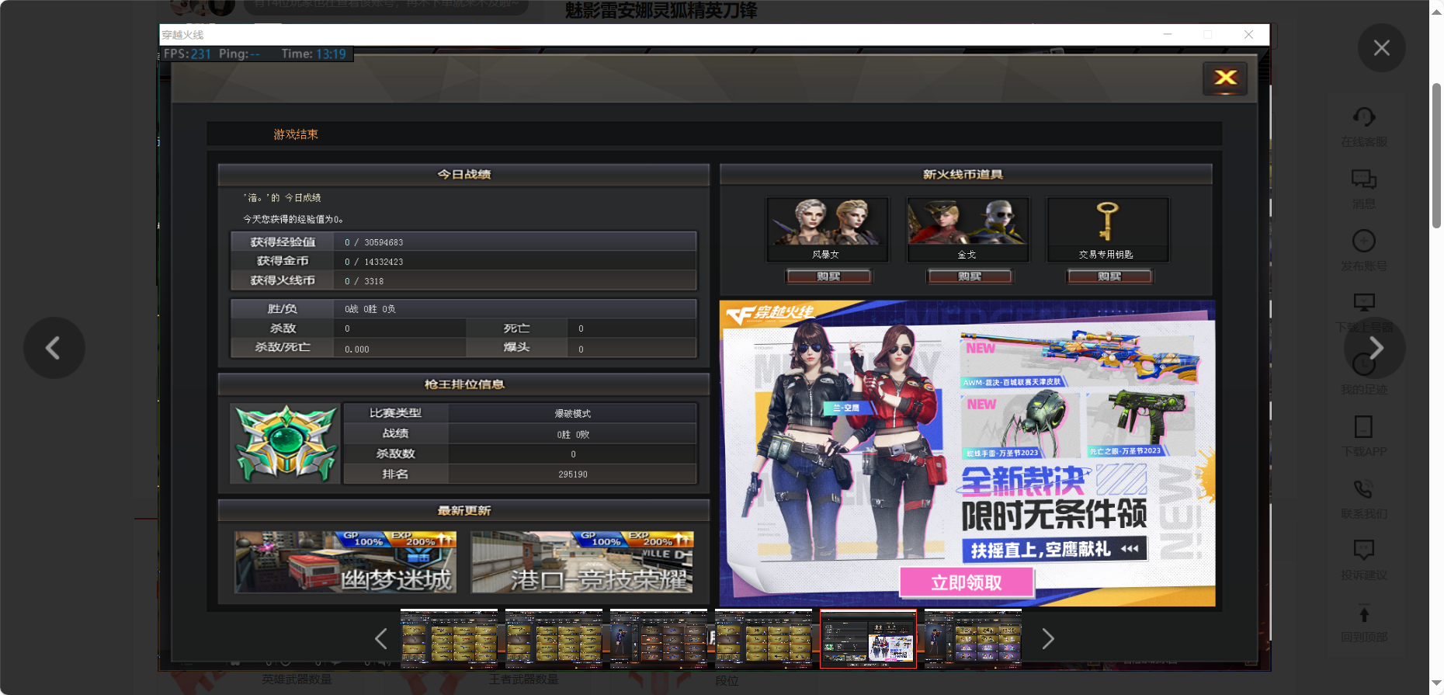Click the ranking number 295190

pyautogui.click(x=573, y=474)
